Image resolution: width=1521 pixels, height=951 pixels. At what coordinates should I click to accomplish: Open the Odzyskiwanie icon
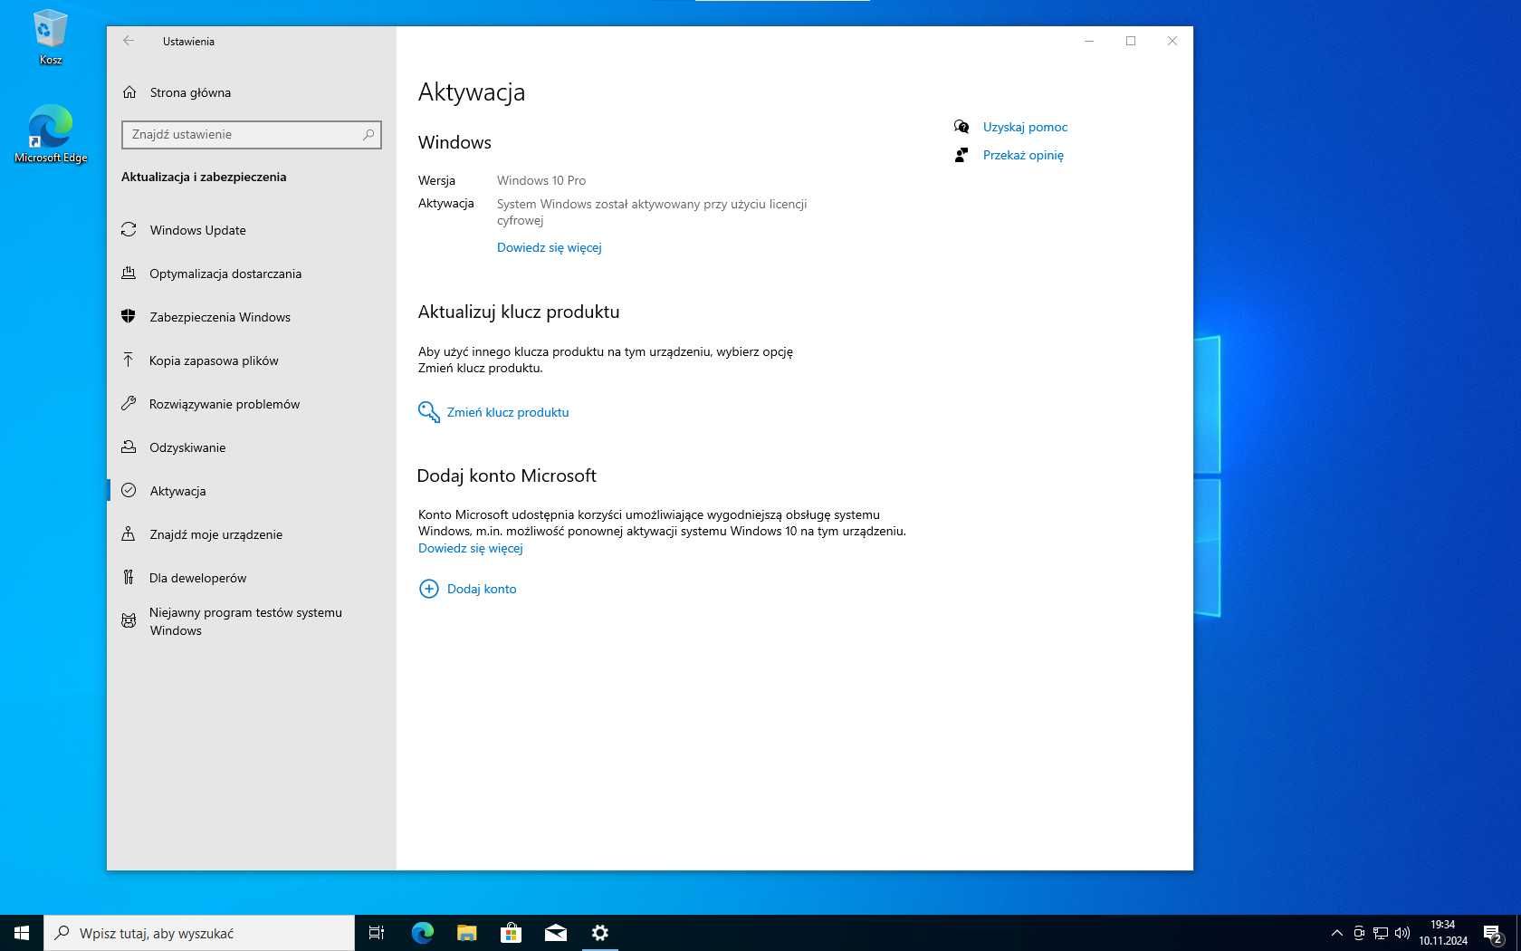tap(129, 447)
